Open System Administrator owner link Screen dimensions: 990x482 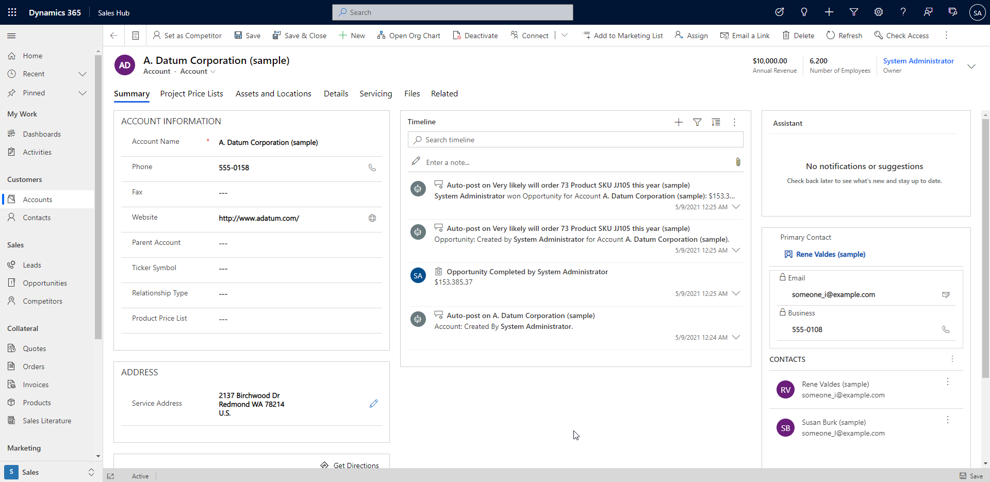click(918, 61)
